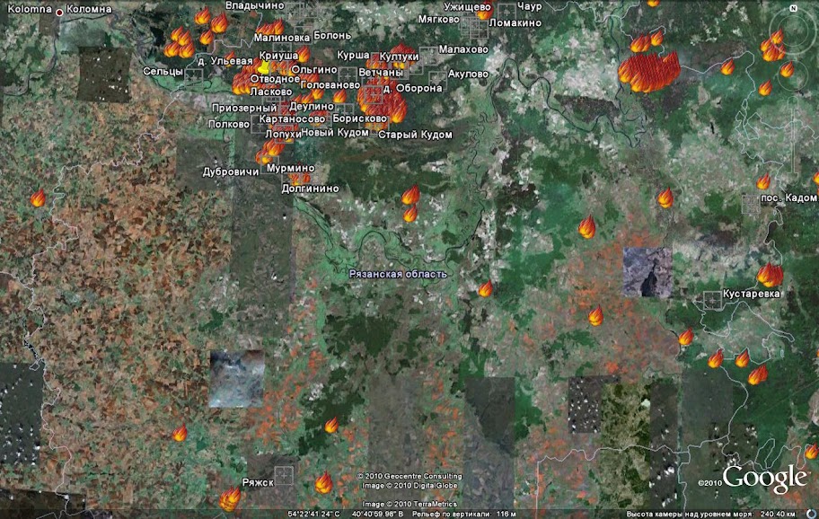Click the N north marker on the compass ring
Image resolution: width=819 pixels, height=519 pixels.
(x=794, y=8)
